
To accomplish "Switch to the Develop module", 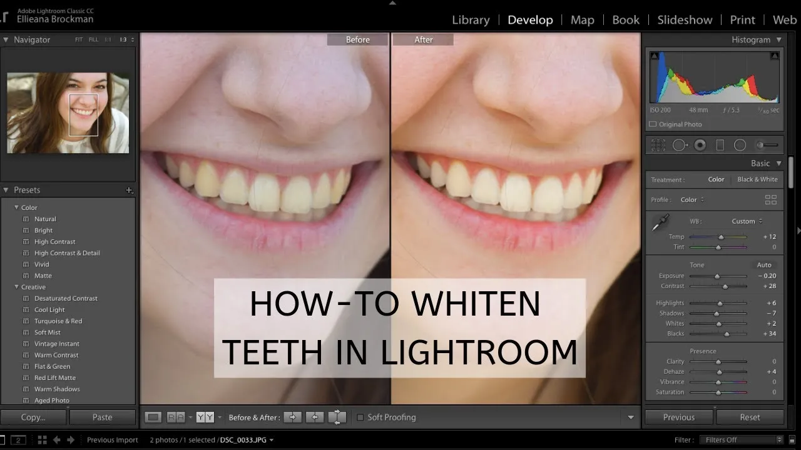I will pyautogui.click(x=530, y=20).
